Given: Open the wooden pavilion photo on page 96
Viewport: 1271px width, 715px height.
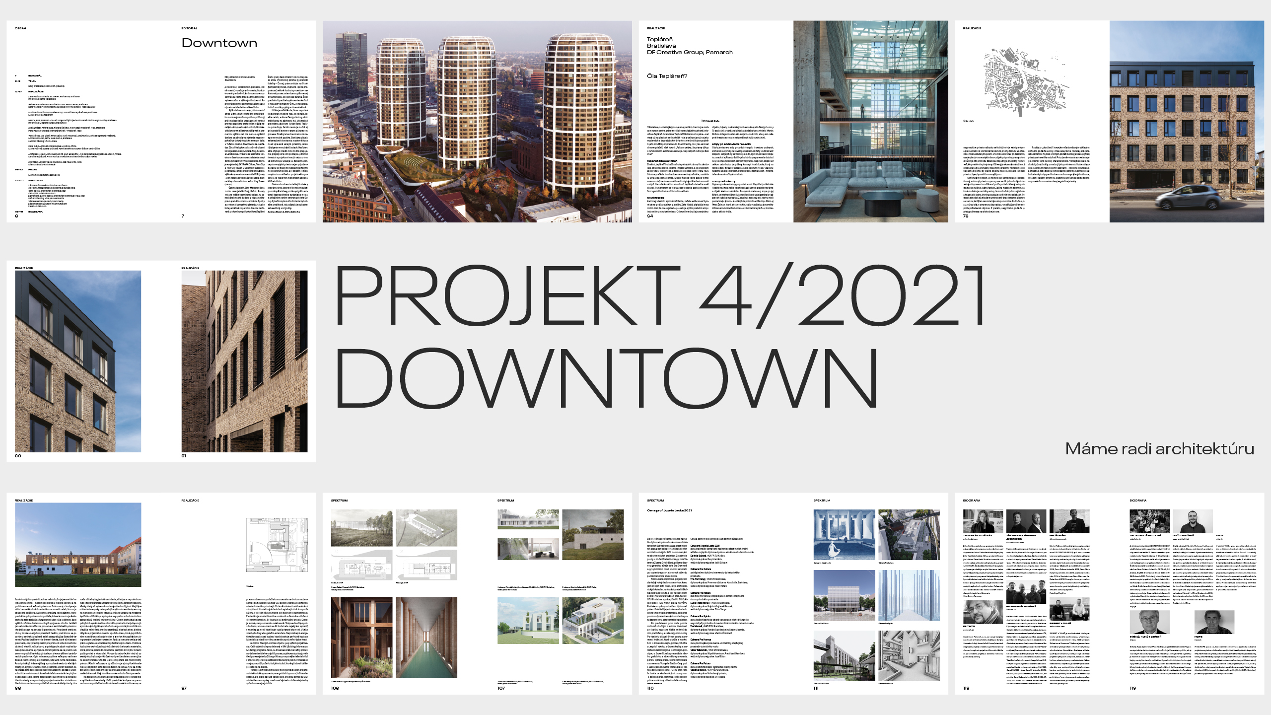Looking at the screenshot, I should [78, 544].
